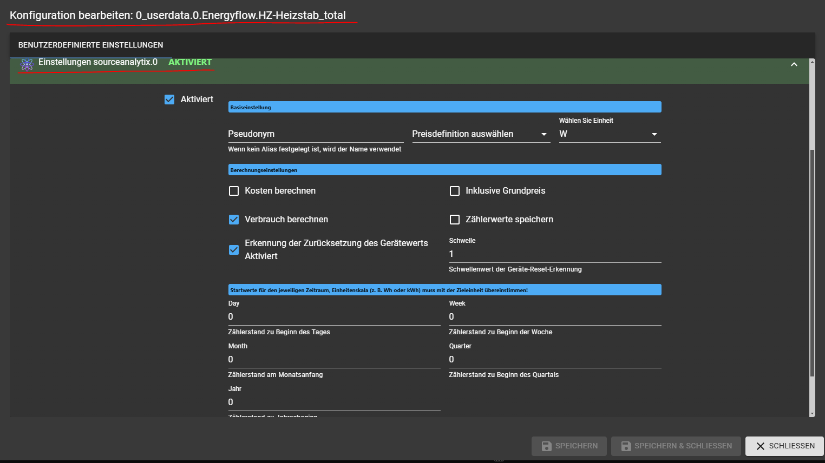Click the Berechnungseinstellungen section header
This screenshot has width=825, height=463.
(444, 170)
